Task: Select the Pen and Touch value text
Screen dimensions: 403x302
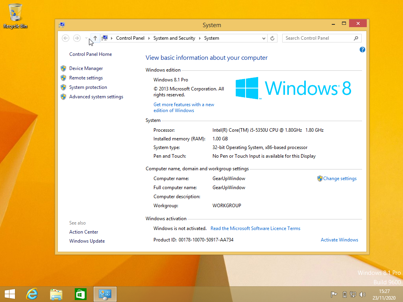Action: coord(264,156)
